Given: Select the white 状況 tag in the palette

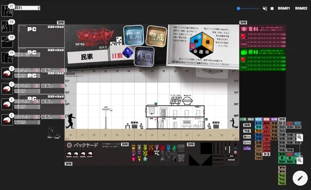Looking at the screenshot, I should (267, 154).
